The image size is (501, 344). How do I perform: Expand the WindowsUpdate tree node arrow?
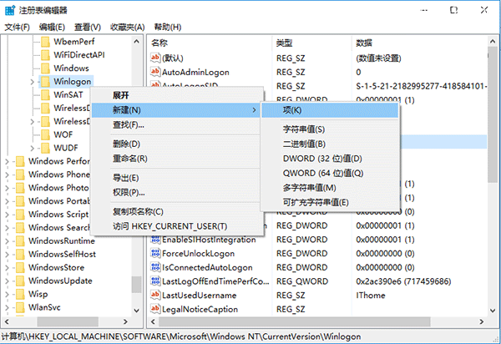7,281
